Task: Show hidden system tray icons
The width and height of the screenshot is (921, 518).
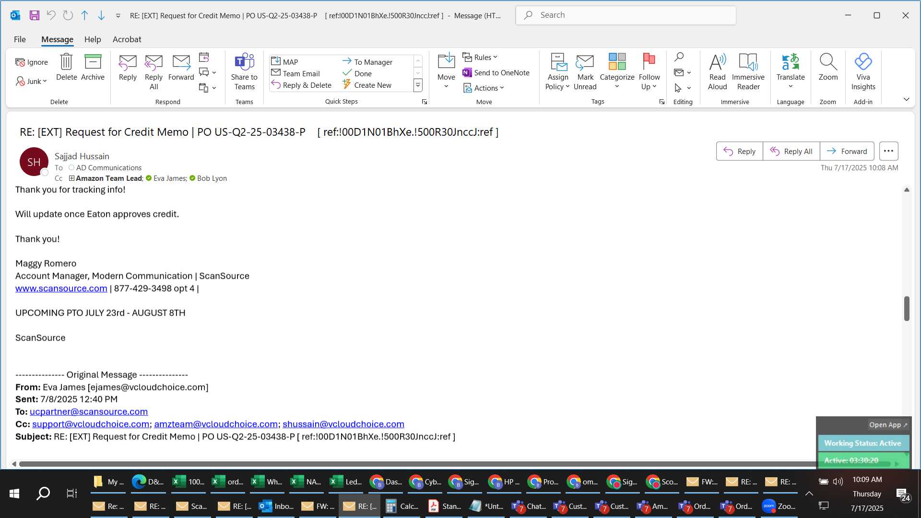Action: [809, 494]
